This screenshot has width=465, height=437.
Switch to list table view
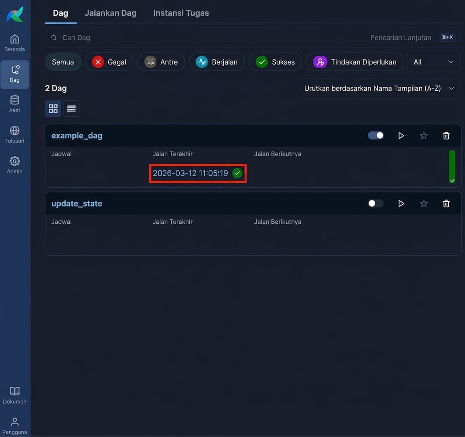pos(71,108)
